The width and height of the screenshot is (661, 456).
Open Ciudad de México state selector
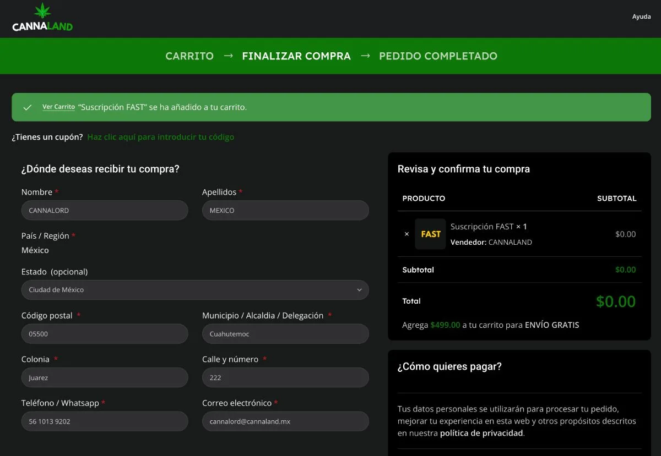tap(195, 290)
